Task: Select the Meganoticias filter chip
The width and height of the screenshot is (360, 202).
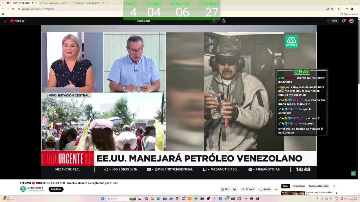Action: pyautogui.click(x=299, y=186)
